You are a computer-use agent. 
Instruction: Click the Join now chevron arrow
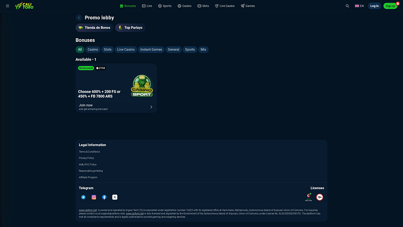[x=151, y=107]
